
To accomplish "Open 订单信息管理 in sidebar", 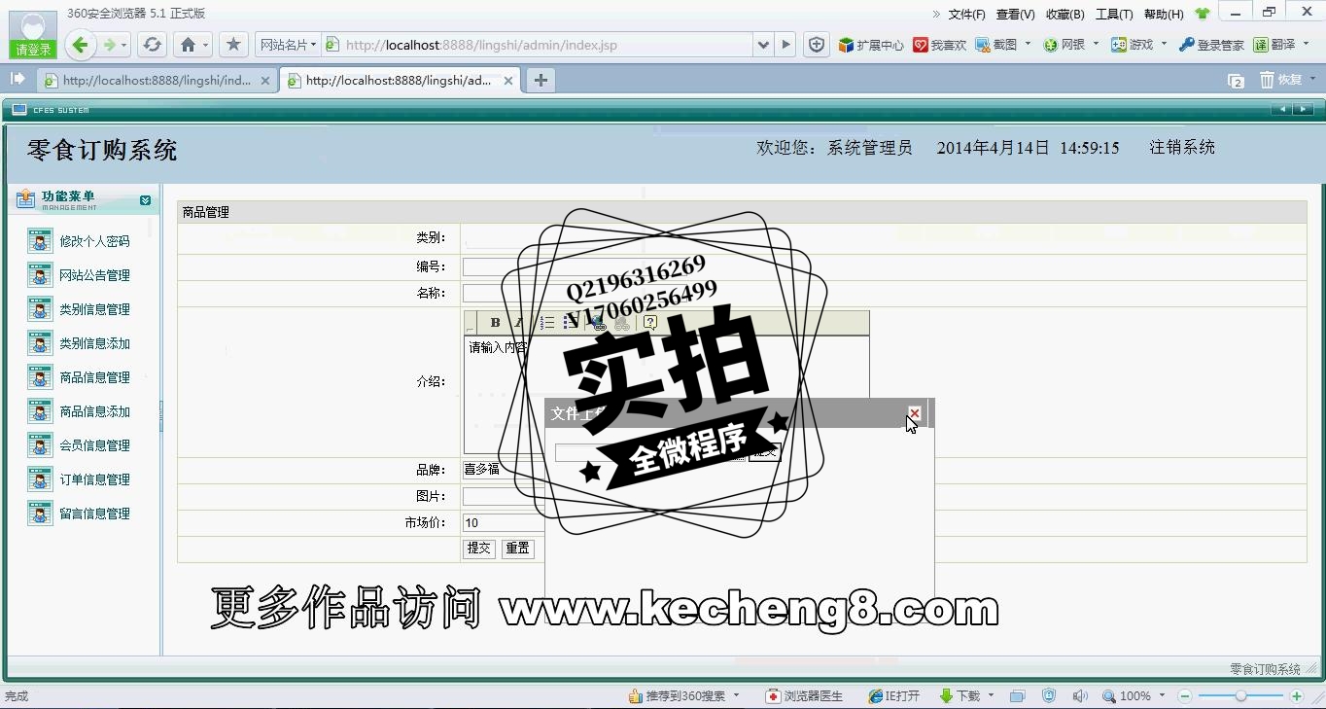I will click(x=94, y=479).
